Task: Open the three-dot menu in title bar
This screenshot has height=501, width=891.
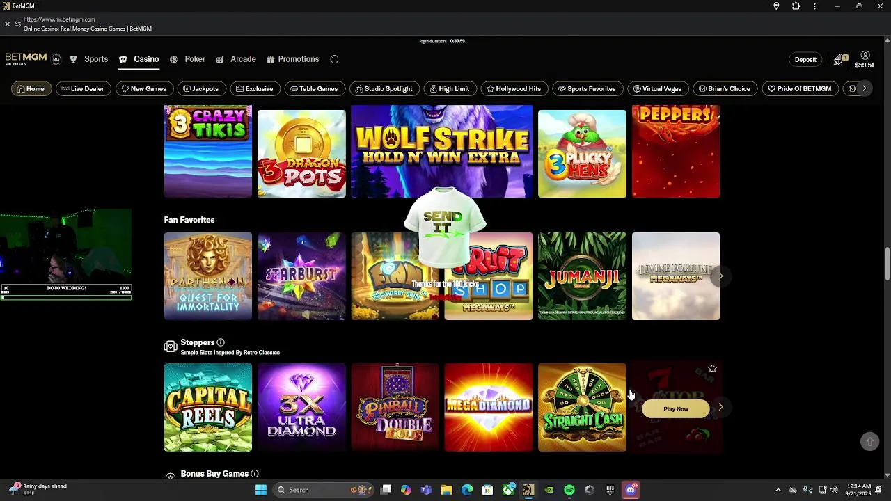Action: coord(814,6)
